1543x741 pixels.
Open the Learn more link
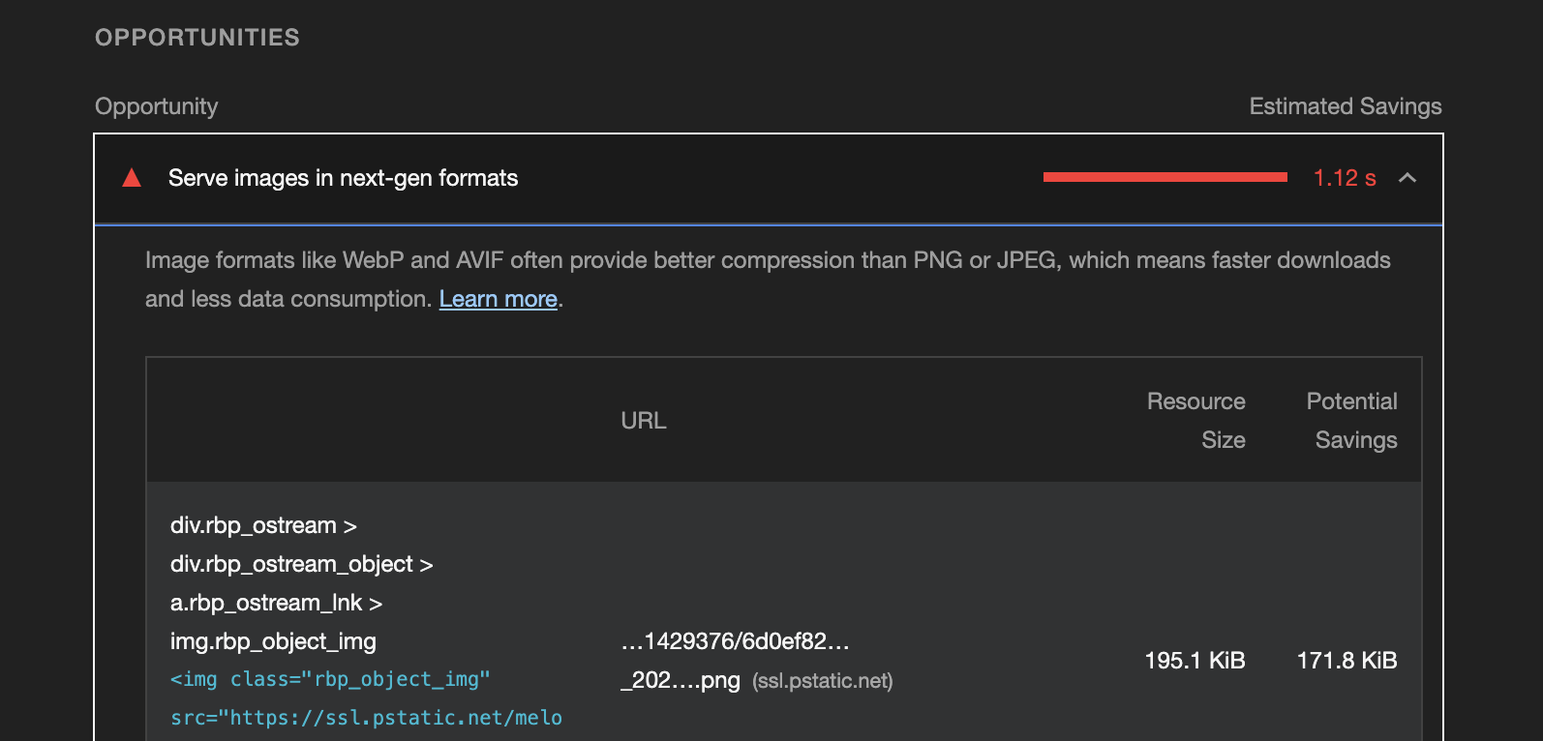(x=499, y=299)
